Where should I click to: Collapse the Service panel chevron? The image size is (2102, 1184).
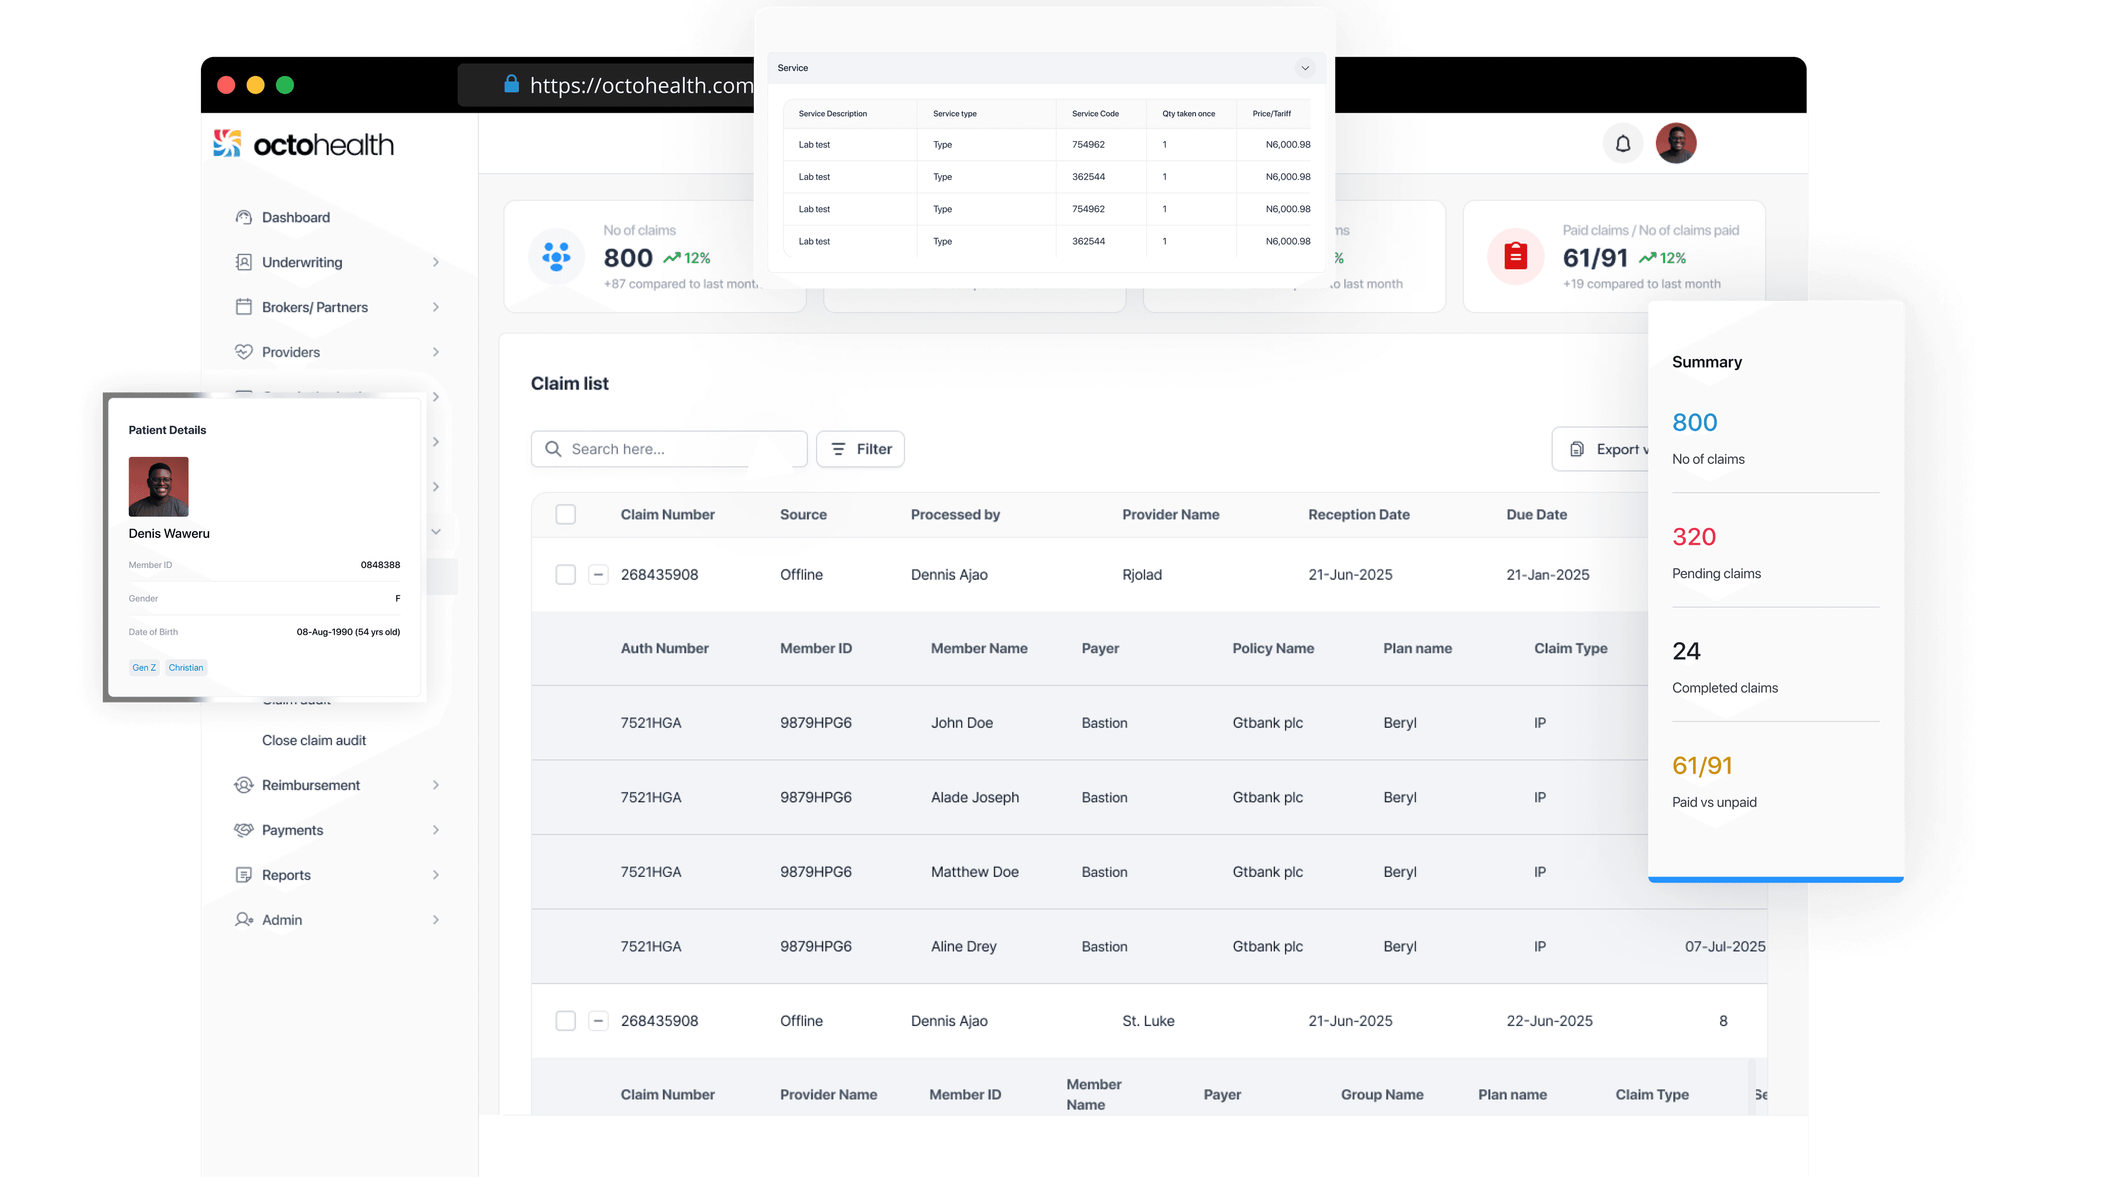coord(1305,68)
